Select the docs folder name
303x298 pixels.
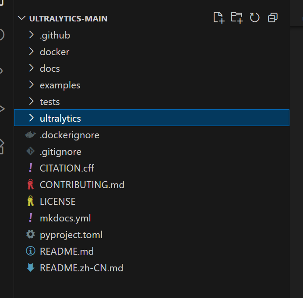[x=50, y=69]
